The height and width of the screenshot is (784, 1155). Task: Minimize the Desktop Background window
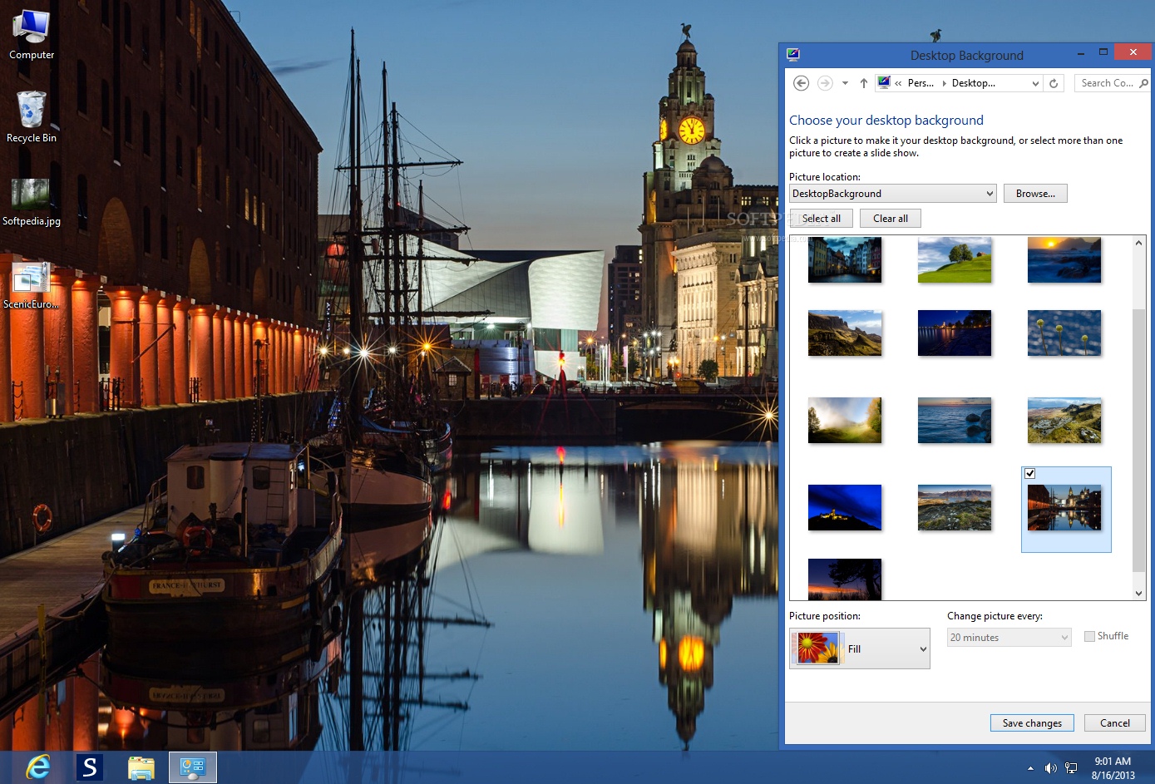(x=1081, y=53)
